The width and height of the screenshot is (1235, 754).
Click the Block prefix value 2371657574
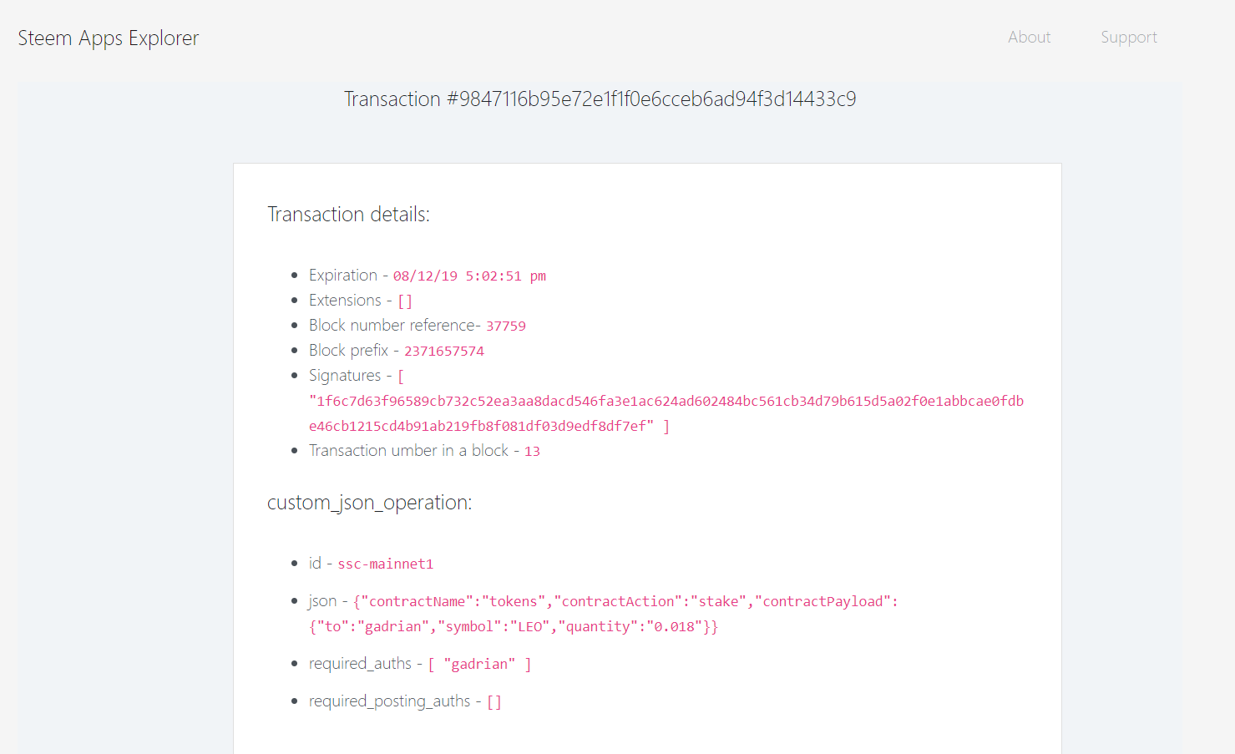(x=444, y=352)
